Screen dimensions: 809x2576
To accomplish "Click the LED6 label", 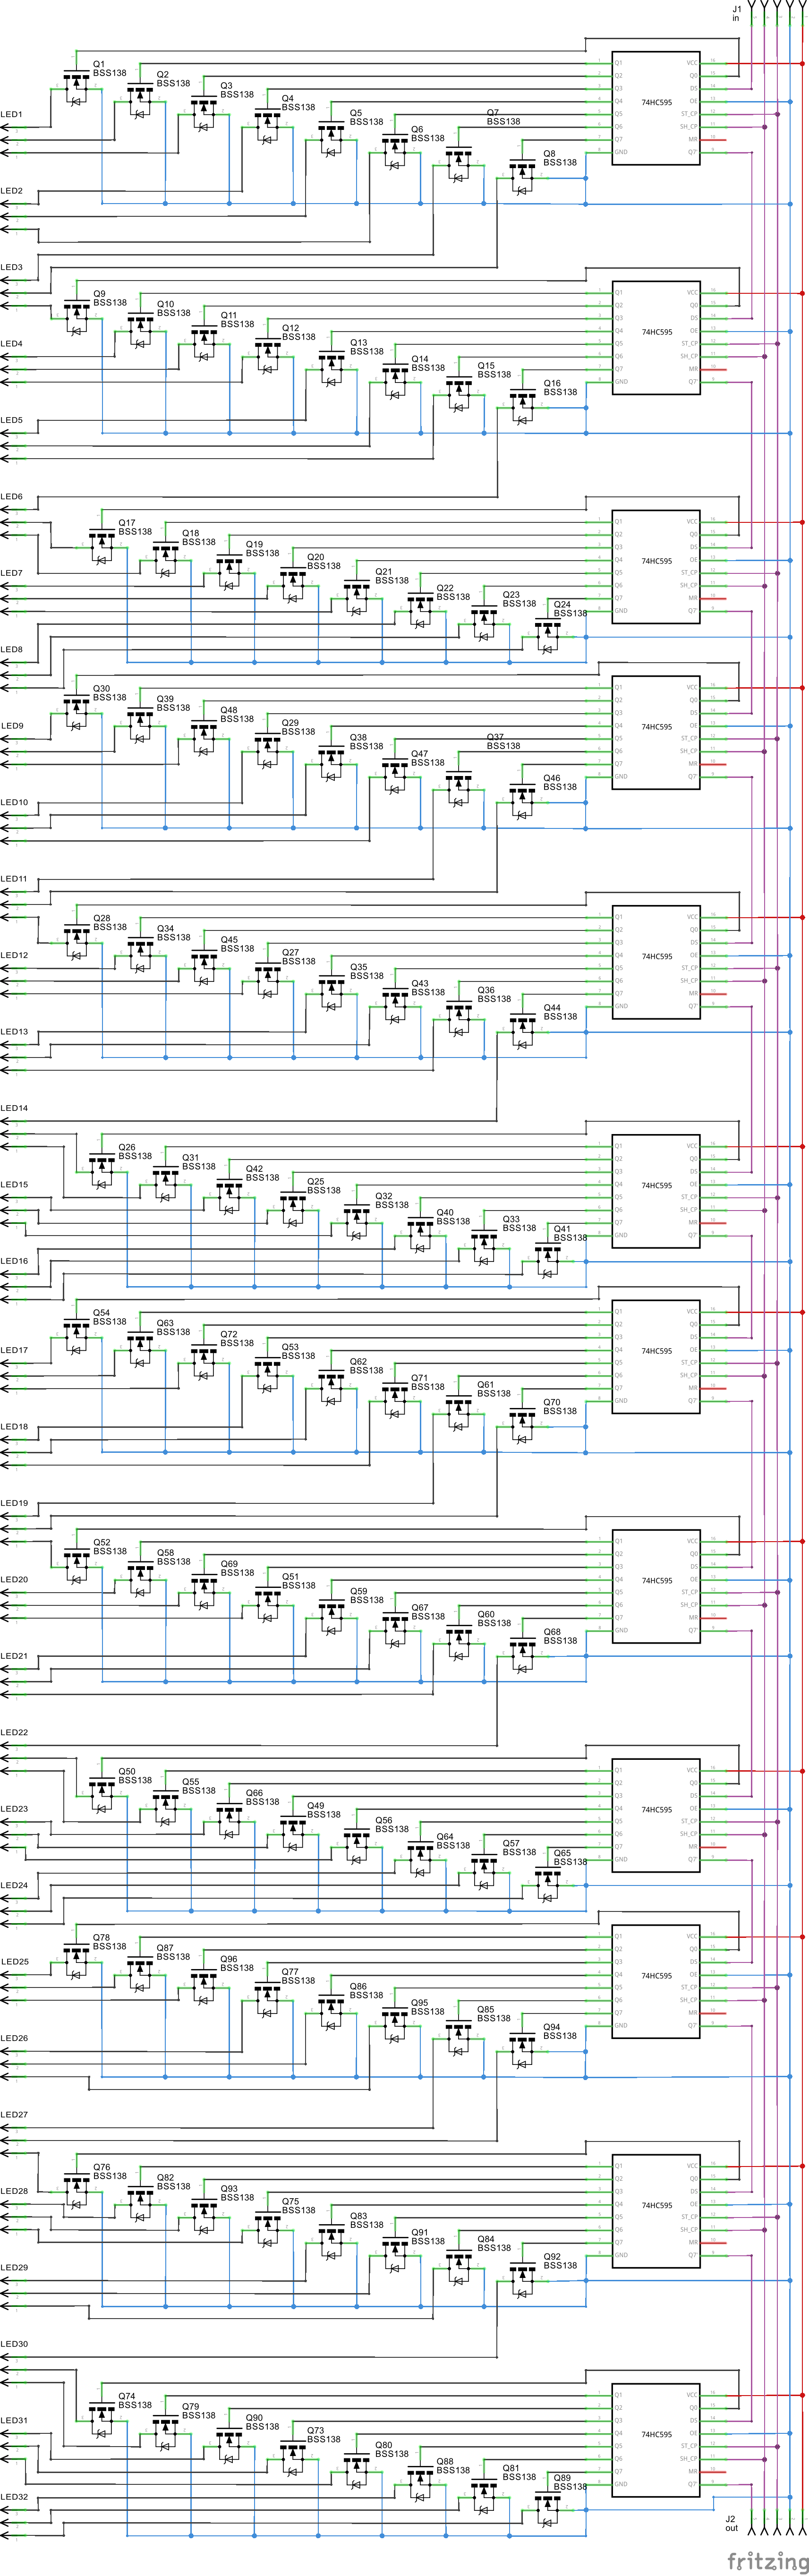I will [x=12, y=497].
